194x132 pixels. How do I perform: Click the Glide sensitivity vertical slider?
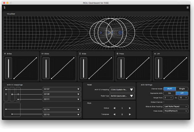46,68
